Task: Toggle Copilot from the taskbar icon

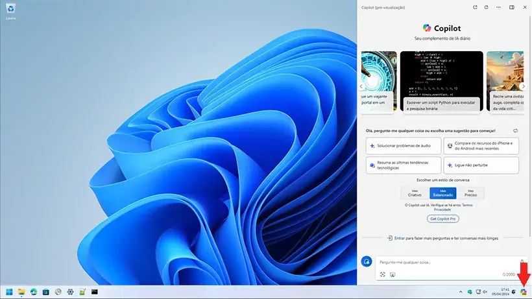Action: click(524, 292)
